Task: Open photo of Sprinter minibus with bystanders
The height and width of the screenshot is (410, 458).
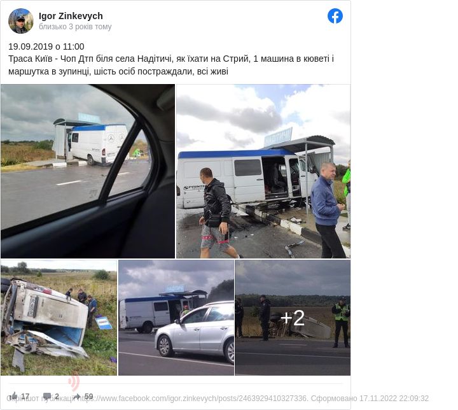Action: coord(263,171)
